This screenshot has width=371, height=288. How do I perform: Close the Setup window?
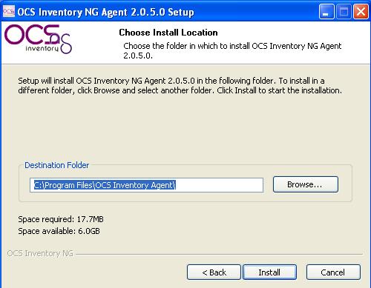tap(361, 12)
